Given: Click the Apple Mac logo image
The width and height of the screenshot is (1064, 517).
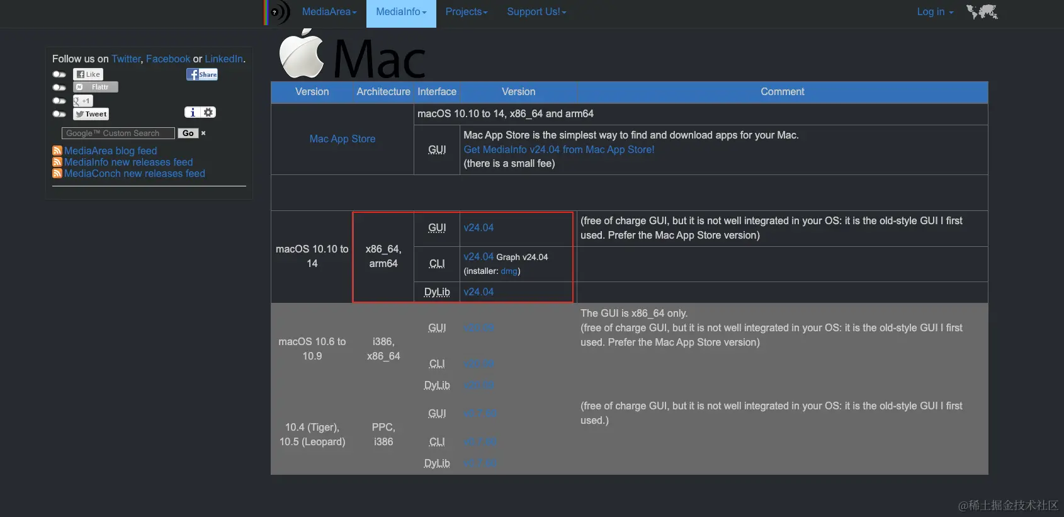Looking at the screenshot, I should [x=353, y=55].
